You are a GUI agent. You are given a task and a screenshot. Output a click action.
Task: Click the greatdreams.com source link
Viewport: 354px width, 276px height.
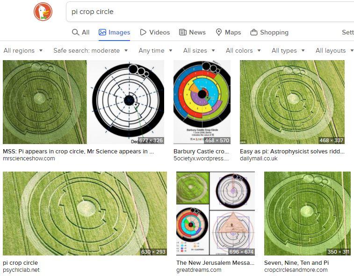[199, 270]
